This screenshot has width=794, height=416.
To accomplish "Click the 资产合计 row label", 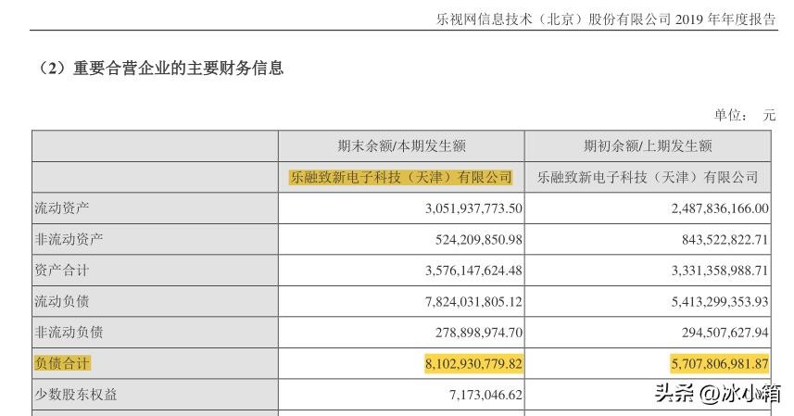I will (62, 271).
